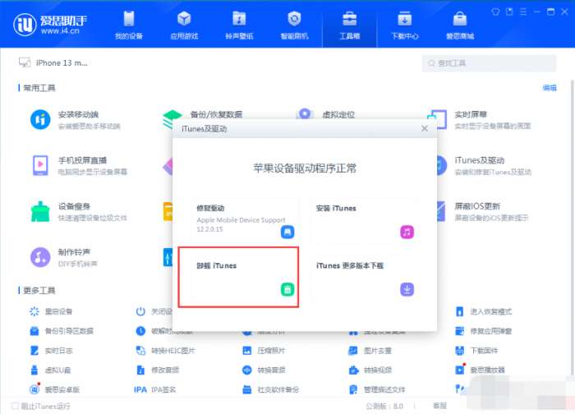This screenshot has width=575, height=414.
Task: Open the 屏蔽iOS更新 tool
Action: tap(482, 212)
